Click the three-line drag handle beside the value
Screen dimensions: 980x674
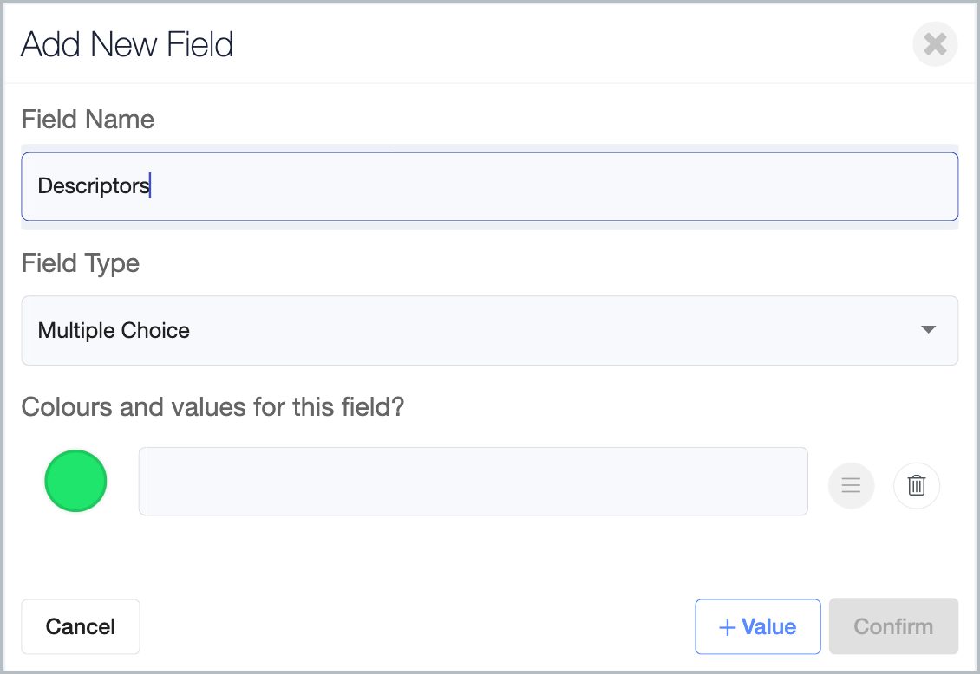(x=851, y=485)
